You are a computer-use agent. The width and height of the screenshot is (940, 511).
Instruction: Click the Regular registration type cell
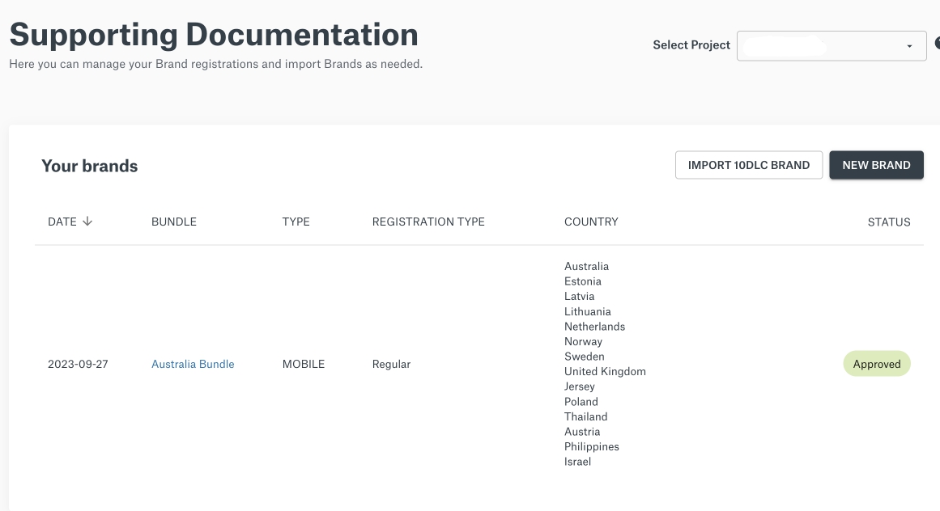391,365
